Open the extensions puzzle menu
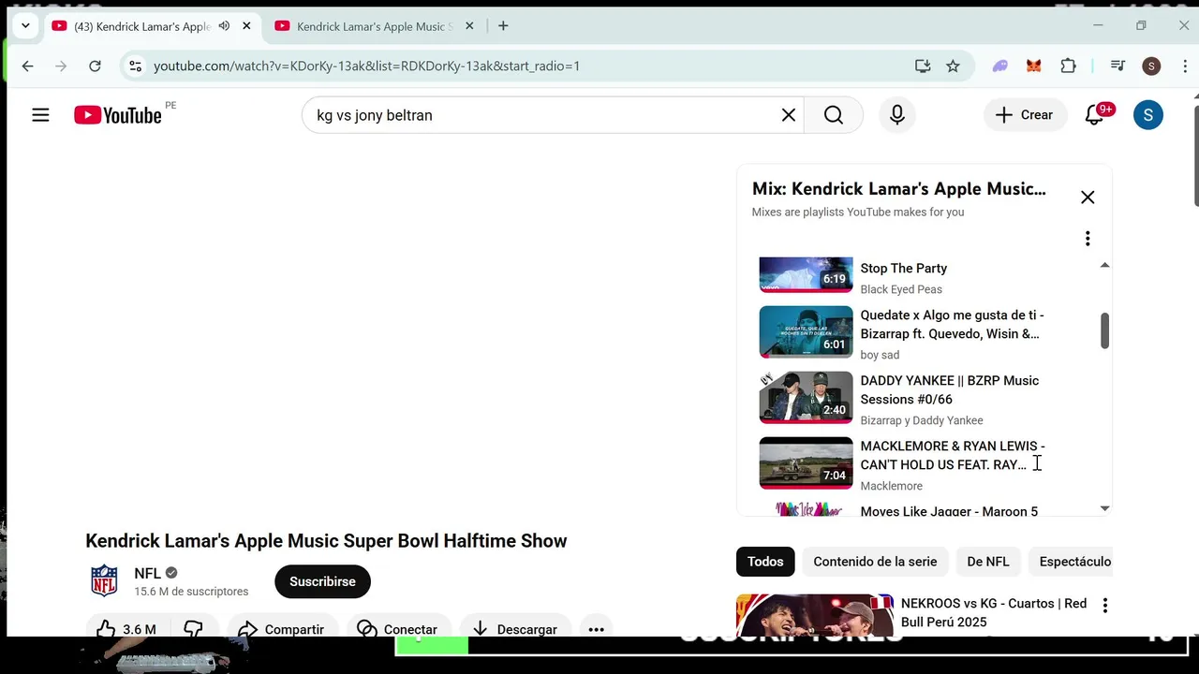 (x=1068, y=66)
